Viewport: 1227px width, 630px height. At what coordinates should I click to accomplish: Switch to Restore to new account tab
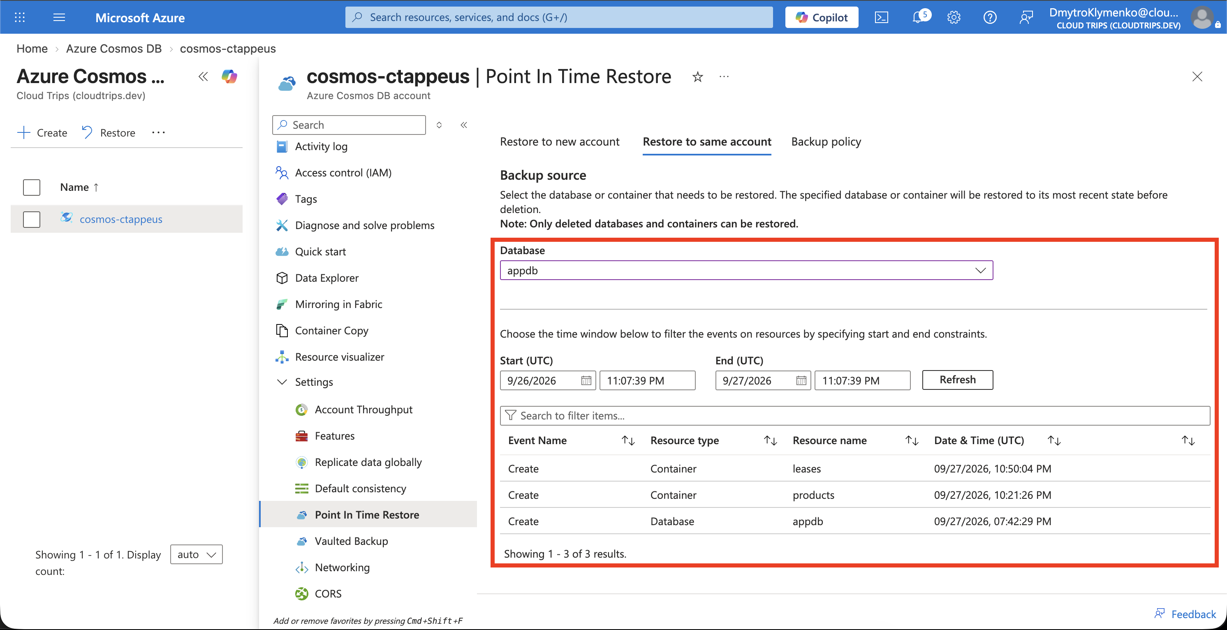(x=559, y=141)
